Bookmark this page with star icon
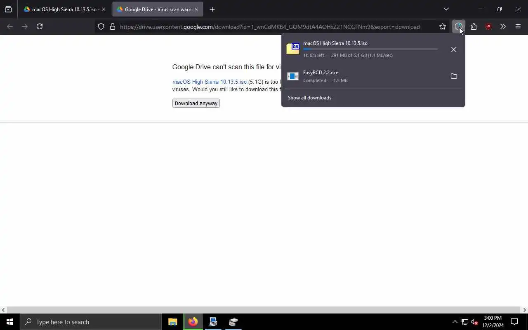The width and height of the screenshot is (528, 330). (443, 27)
